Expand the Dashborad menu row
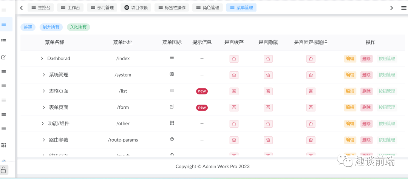Screen dimensions: 408x179 42,59
